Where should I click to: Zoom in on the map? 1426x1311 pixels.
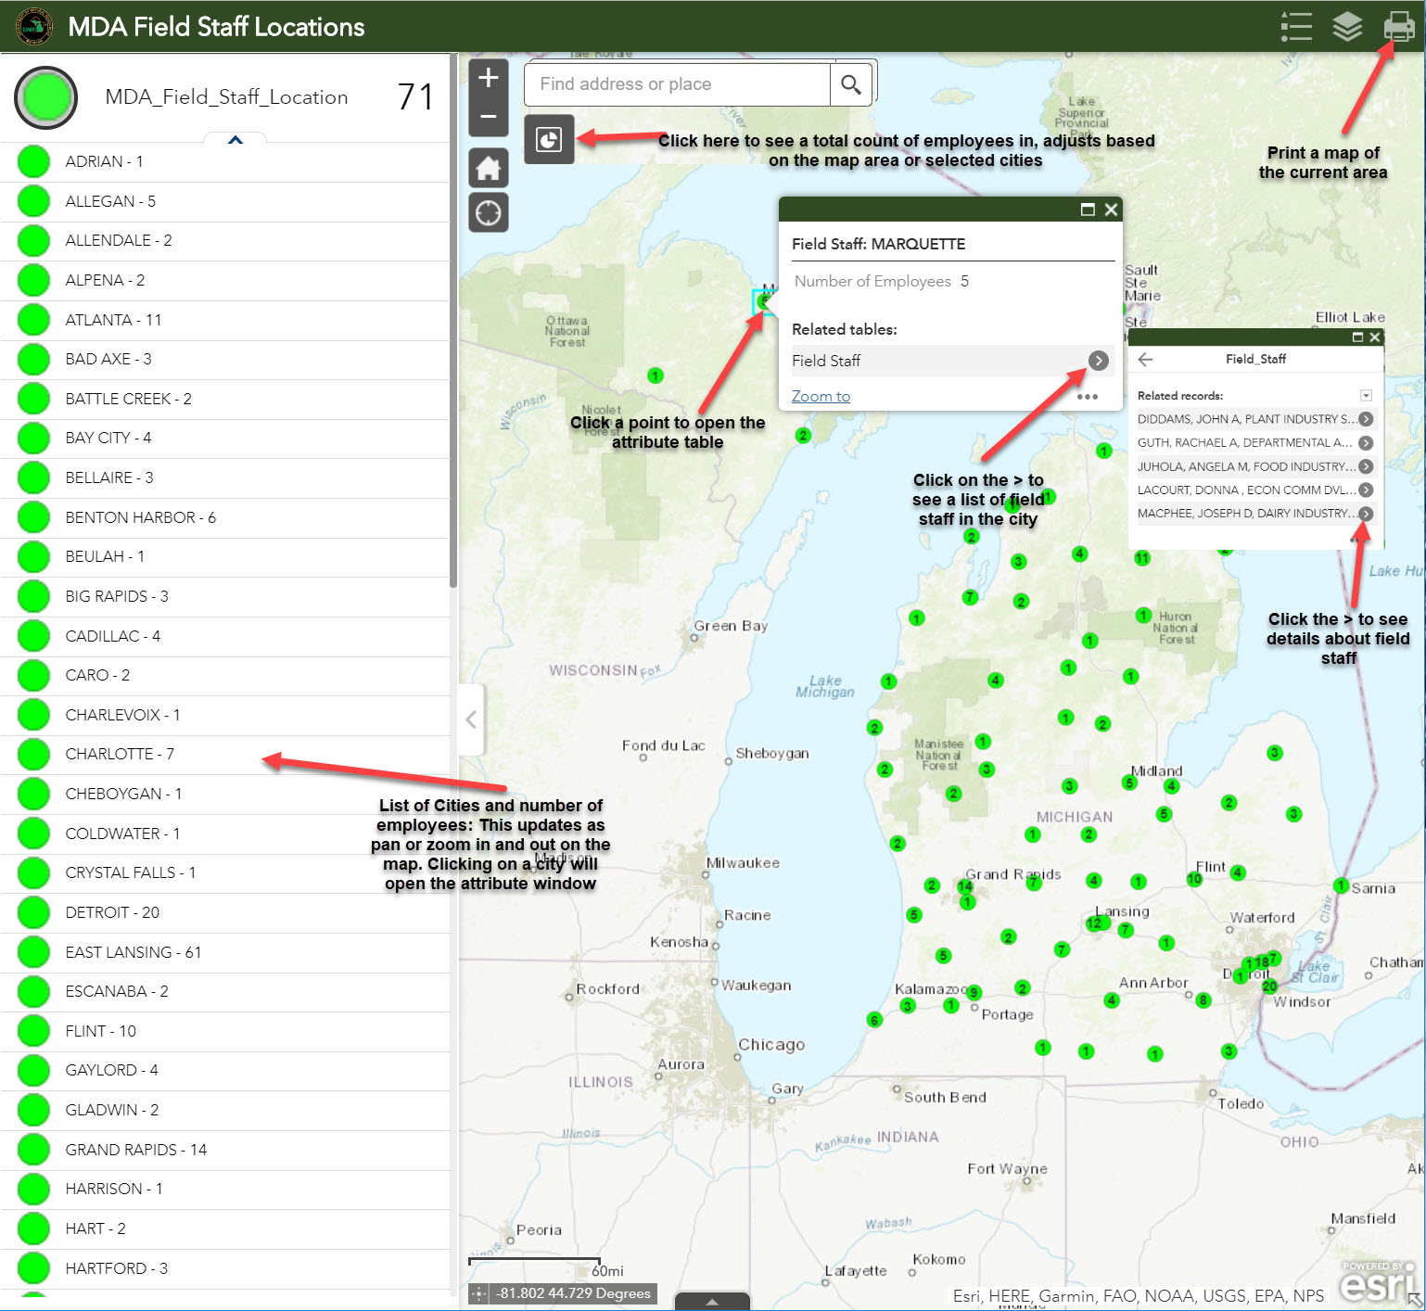[x=489, y=78]
